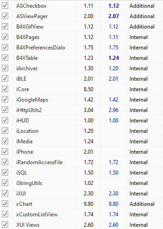163x229 pixels.
Task: Click the iSQL library name
Action: click(22, 173)
